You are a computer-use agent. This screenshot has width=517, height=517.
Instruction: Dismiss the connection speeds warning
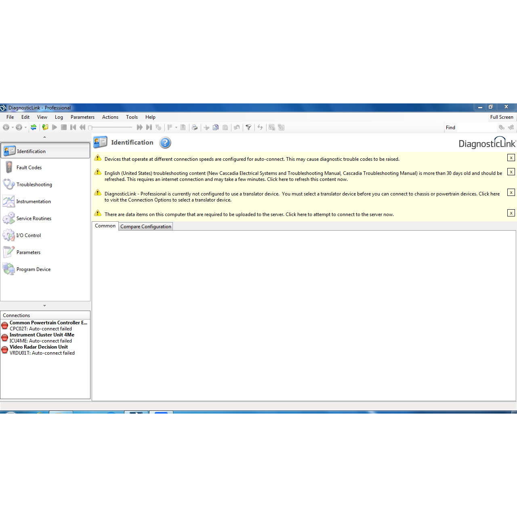click(x=511, y=158)
